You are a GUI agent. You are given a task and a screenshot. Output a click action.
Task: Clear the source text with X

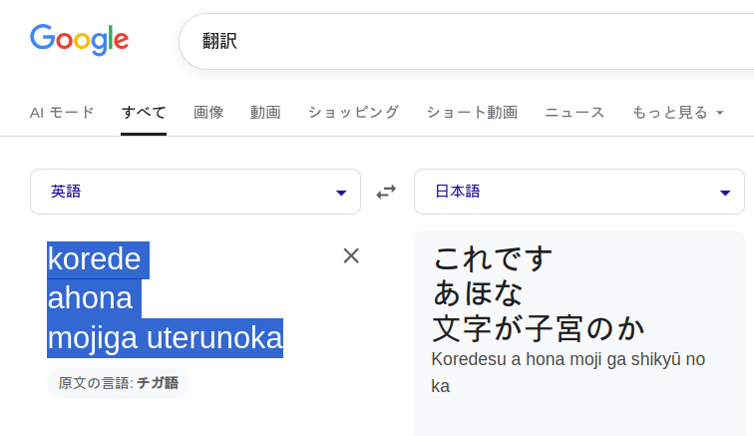click(351, 255)
